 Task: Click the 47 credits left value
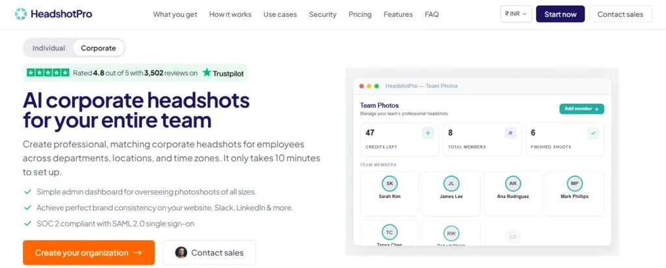[370, 133]
